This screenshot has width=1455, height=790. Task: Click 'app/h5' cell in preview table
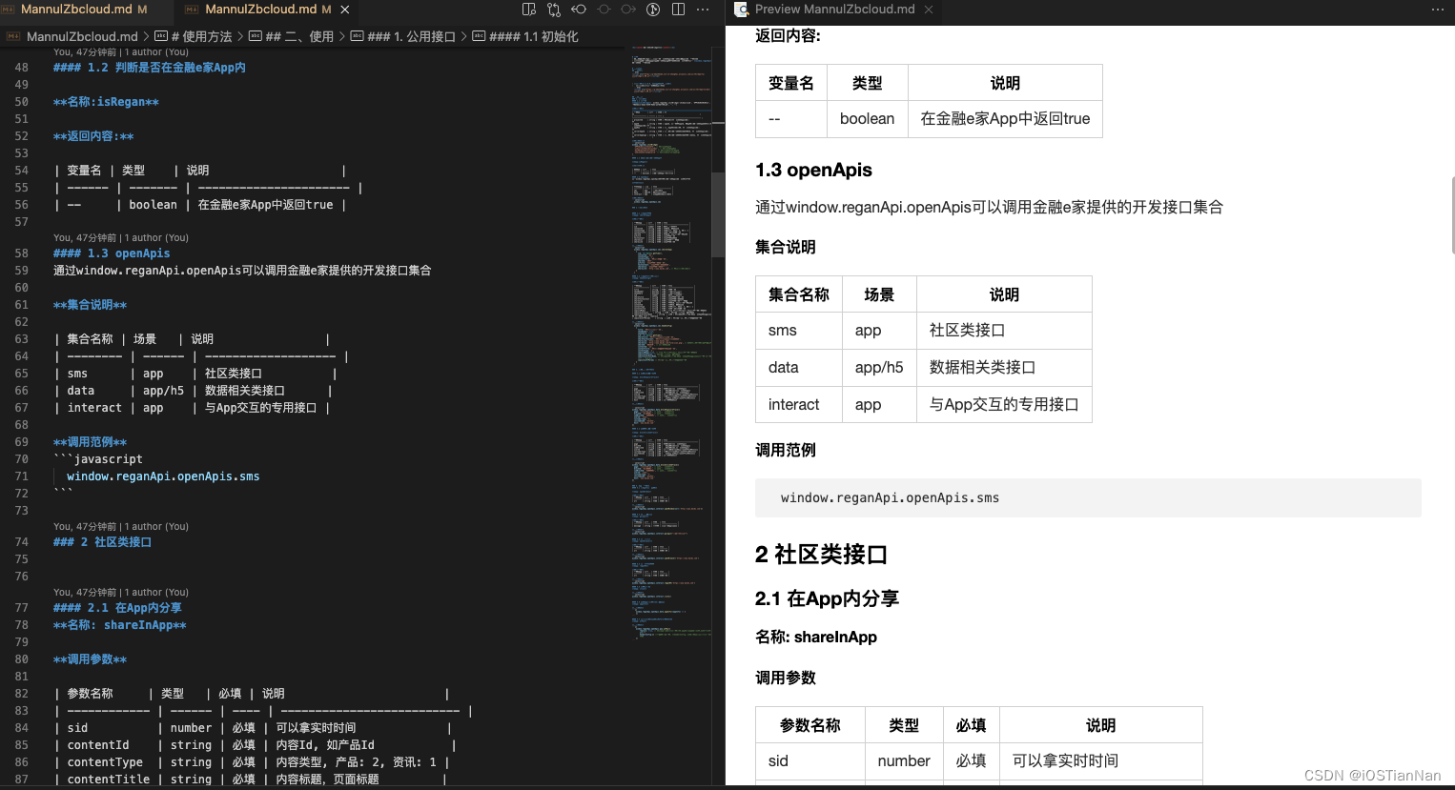[879, 367]
